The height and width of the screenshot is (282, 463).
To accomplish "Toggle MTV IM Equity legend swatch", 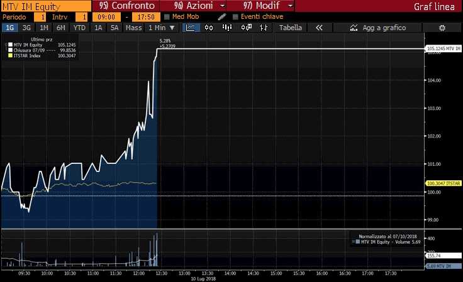I will tap(10, 45).
